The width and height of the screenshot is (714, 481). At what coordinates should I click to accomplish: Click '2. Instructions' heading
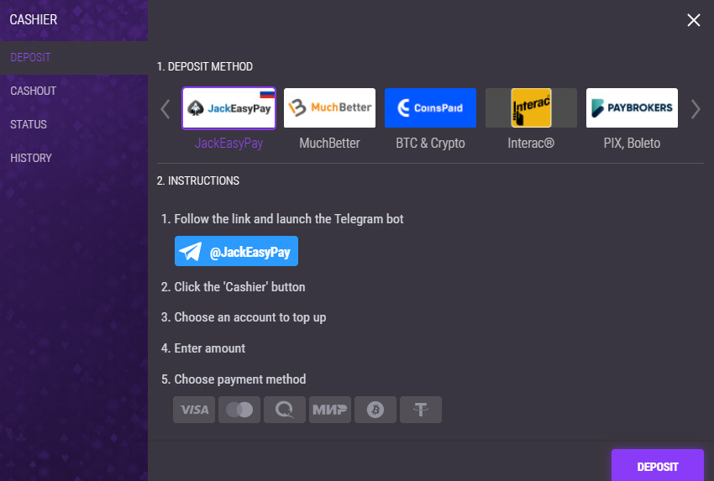coord(198,181)
